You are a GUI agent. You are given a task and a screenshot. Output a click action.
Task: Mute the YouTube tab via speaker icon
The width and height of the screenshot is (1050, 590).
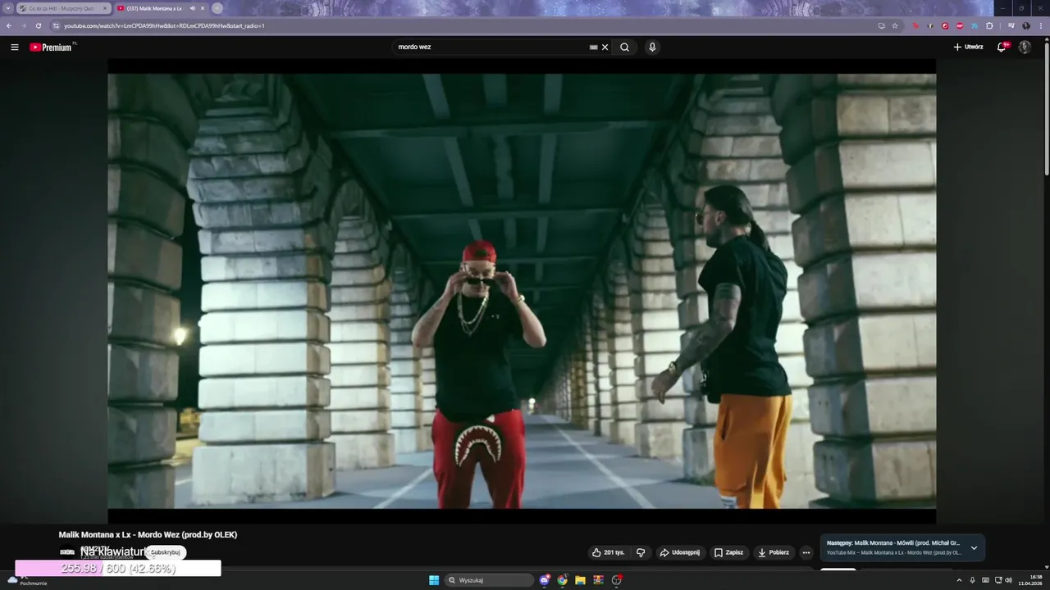[x=193, y=8]
